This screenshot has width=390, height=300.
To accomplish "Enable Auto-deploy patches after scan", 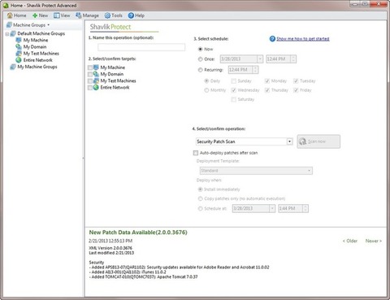I will point(196,153).
